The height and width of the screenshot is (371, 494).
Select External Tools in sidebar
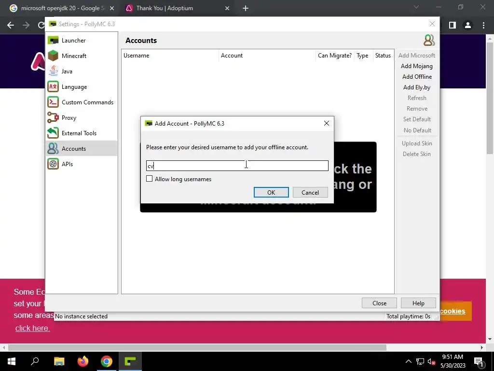click(82, 133)
